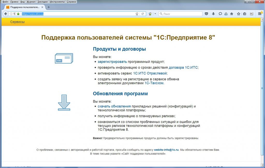View the green padlock security details
Viewport: 265px width, 168px height.
click(18, 14)
